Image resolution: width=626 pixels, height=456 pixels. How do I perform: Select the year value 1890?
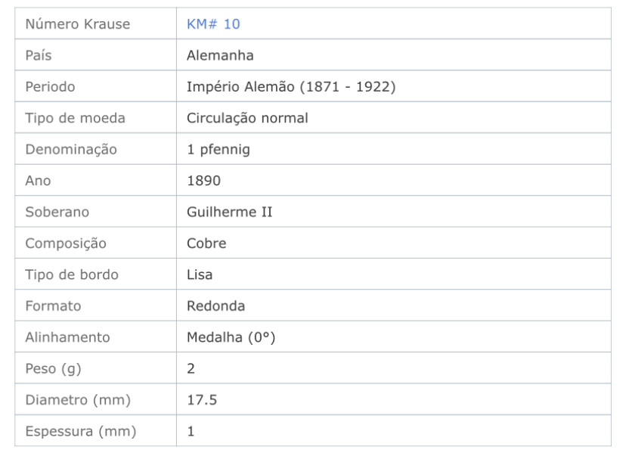203,181
